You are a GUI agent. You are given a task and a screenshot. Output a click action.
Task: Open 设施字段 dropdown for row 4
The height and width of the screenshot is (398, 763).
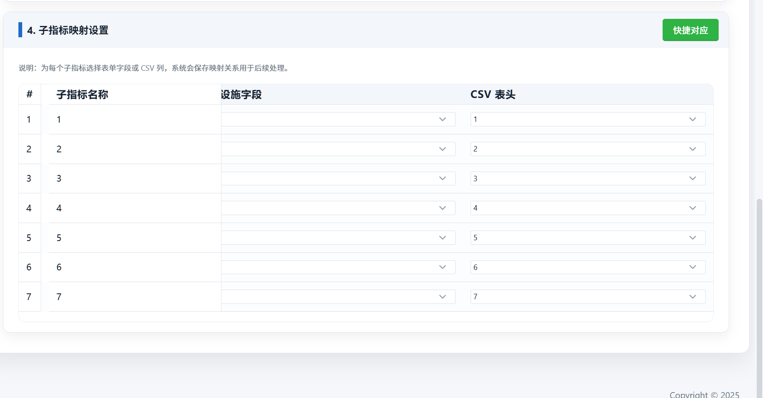(x=338, y=208)
